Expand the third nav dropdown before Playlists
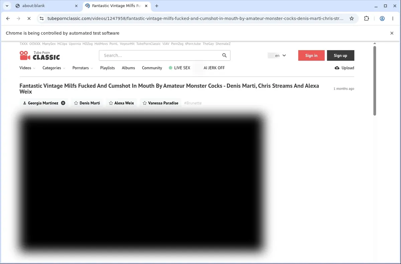This screenshot has height=264, width=401. point(83,68)
